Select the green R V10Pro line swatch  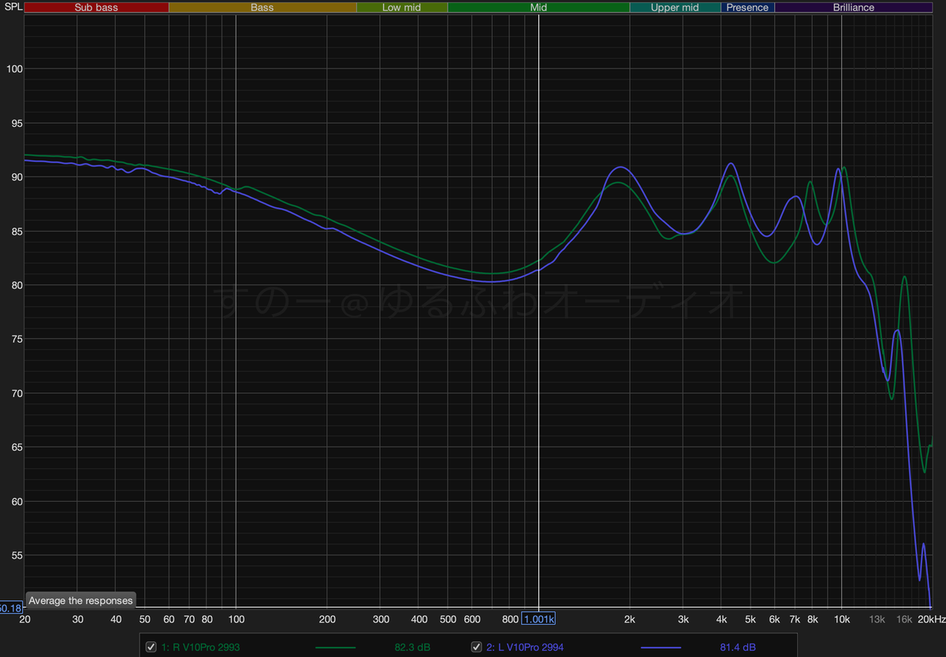[335, 648]
